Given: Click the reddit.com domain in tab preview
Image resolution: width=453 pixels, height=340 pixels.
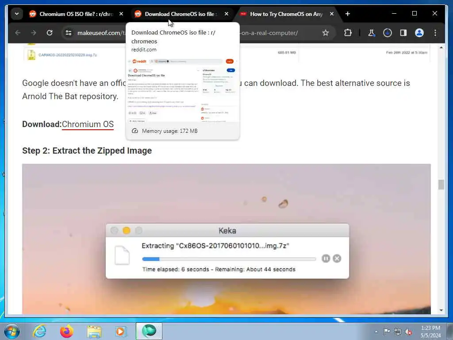Looking at the screenshot, I should click(x=144, y=50).
